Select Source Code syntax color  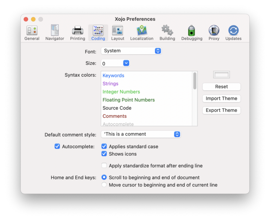click(117, 108)
